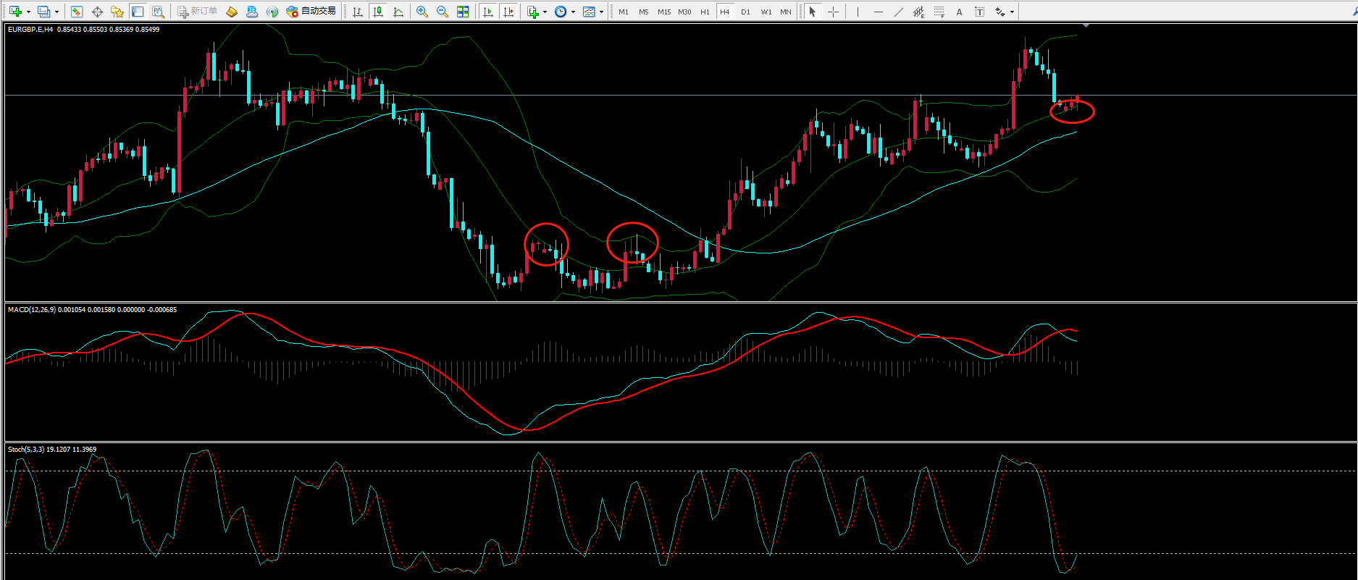Expand the chart periodicity clock dropdown
The width and height of the screenshot is (1358, 580).
pyautogui.click(x=573, y=12)
